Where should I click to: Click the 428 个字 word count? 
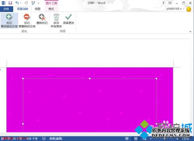[32, 139]
